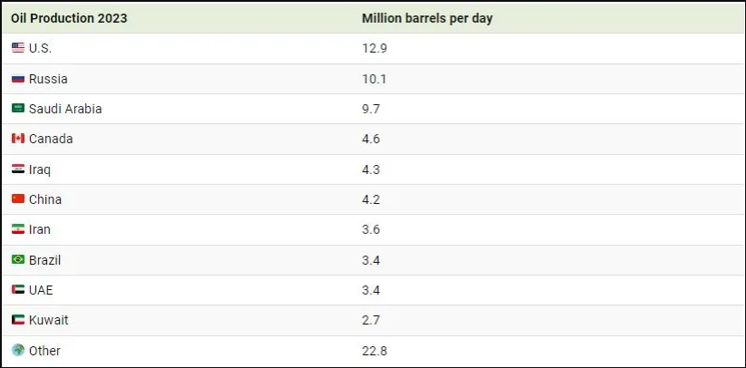This screenshot has width=746, height=368.
Task: Click the Canada flag icon
Action: 18,139
